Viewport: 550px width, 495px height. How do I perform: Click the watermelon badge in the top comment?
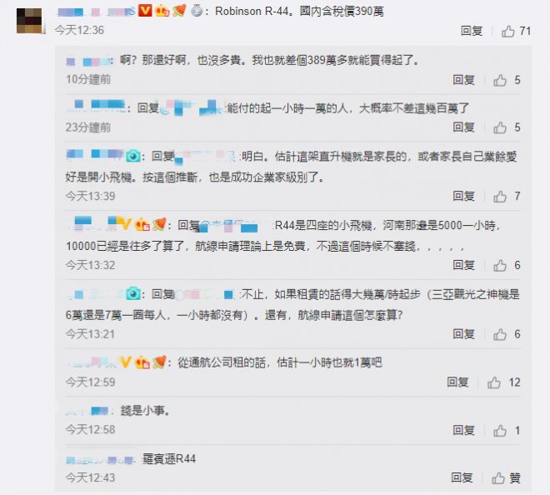point(179,11)
